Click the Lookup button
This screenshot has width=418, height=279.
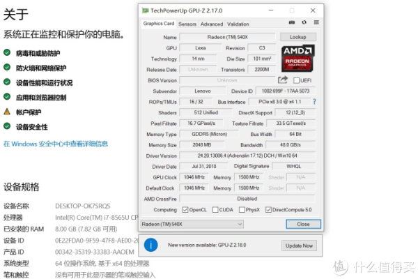click(298, 37)
